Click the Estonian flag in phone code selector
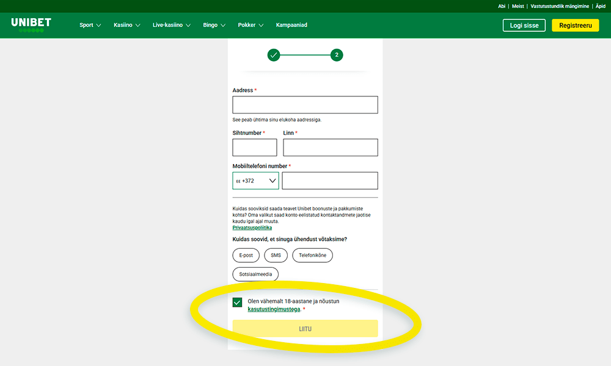611x366 pixels. 240,181
